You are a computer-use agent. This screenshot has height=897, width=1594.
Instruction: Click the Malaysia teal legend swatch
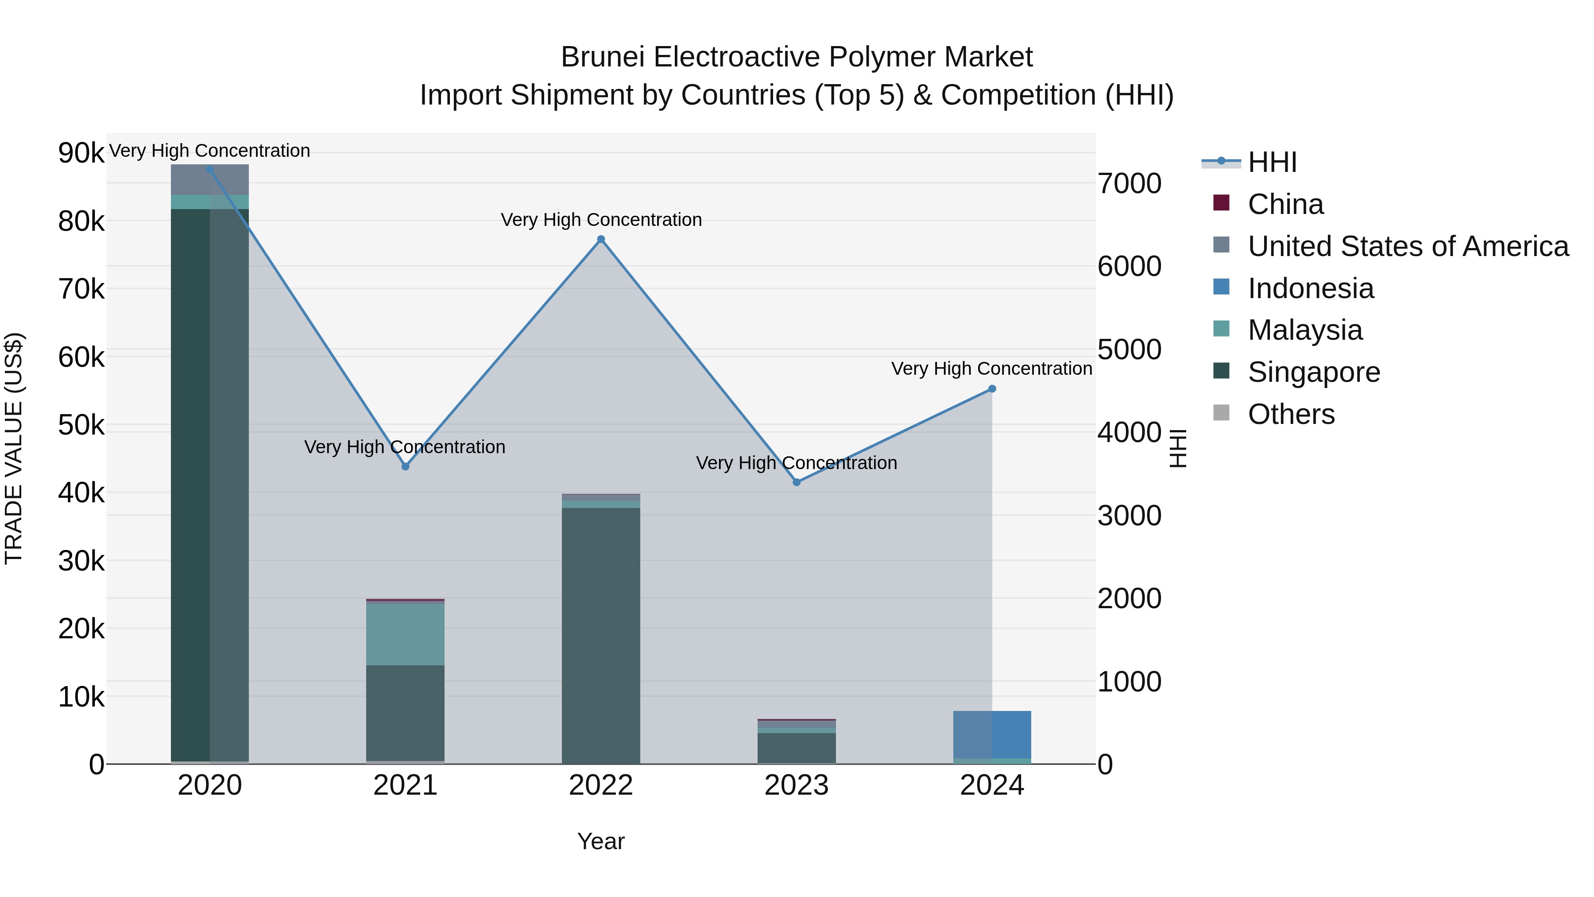tap(1222, 328)
